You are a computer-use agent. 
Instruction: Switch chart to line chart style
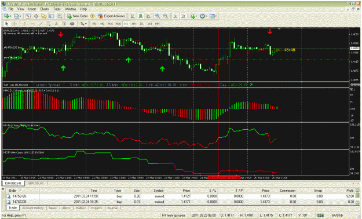point(148,16)
